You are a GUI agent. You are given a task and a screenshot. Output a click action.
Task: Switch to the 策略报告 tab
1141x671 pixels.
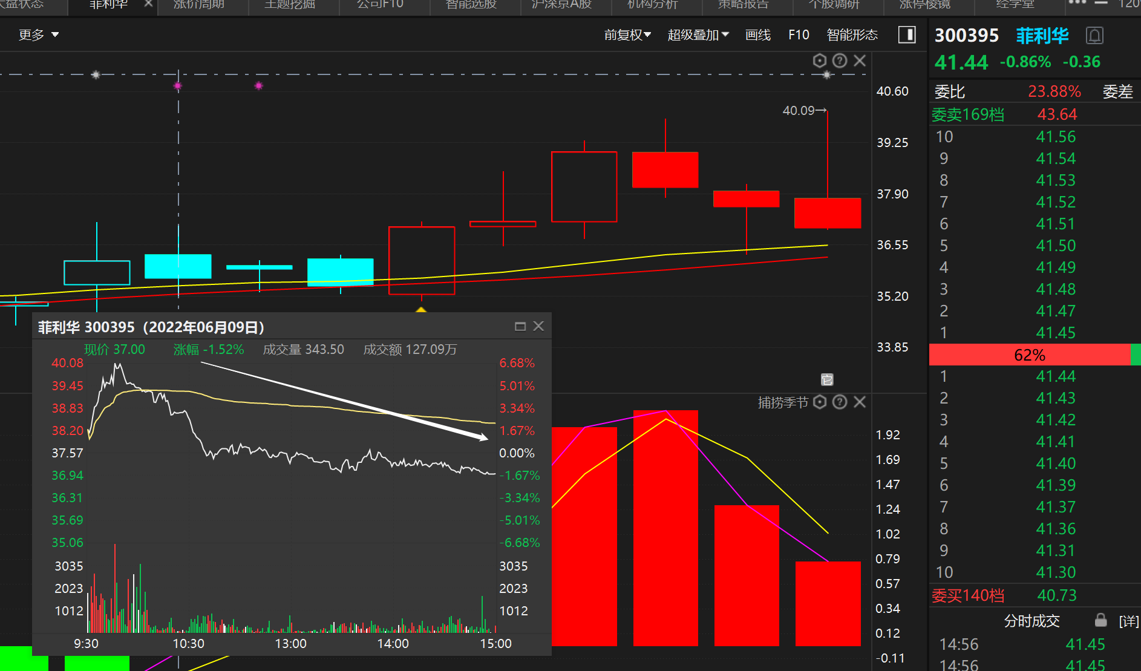[743, 4]
